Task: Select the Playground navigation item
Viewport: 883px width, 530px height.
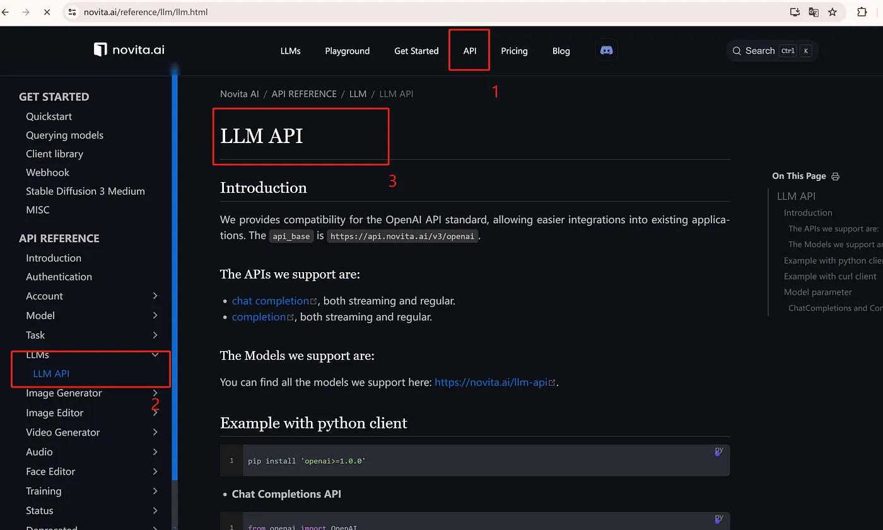Action: [347, 51]
